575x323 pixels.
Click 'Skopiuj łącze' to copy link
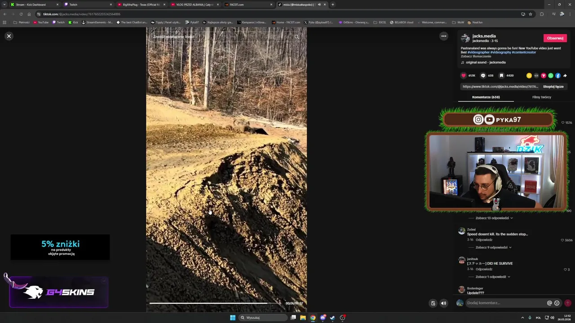[x=553, y=87]
